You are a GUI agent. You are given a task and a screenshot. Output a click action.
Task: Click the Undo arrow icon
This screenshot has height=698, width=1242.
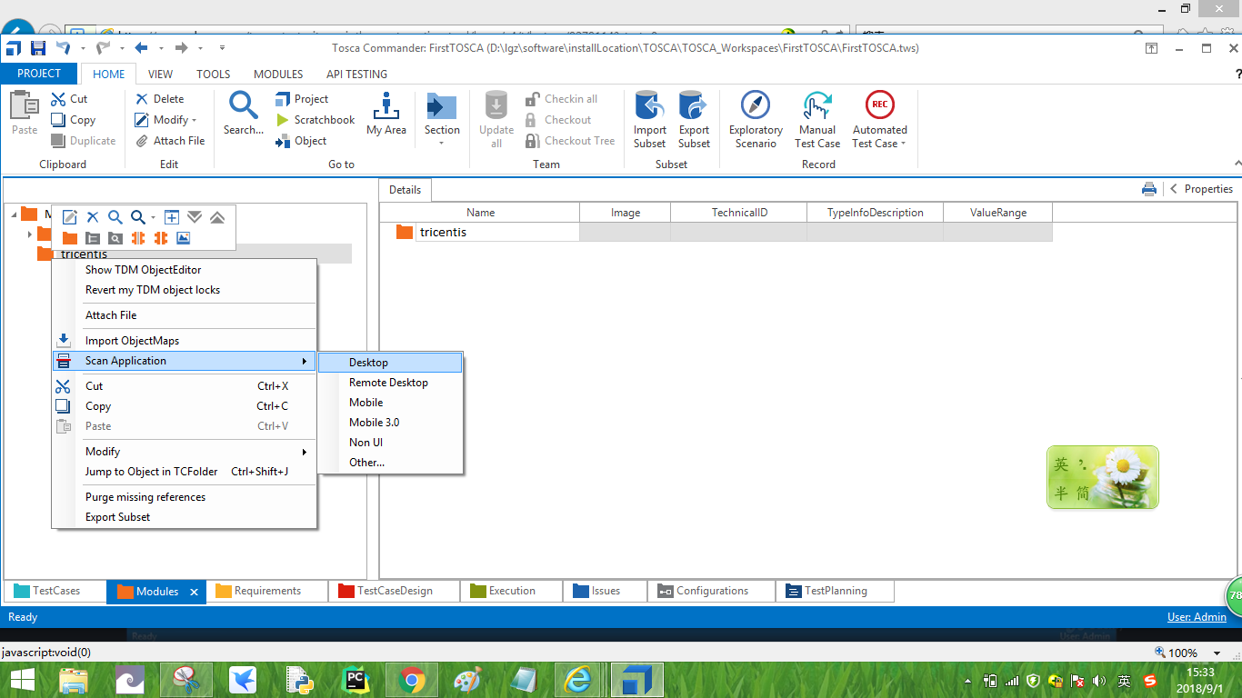click(x=63, y=48)
